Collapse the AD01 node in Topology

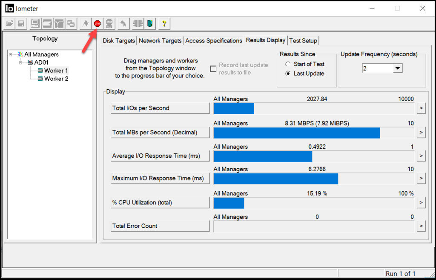point(20,62)
